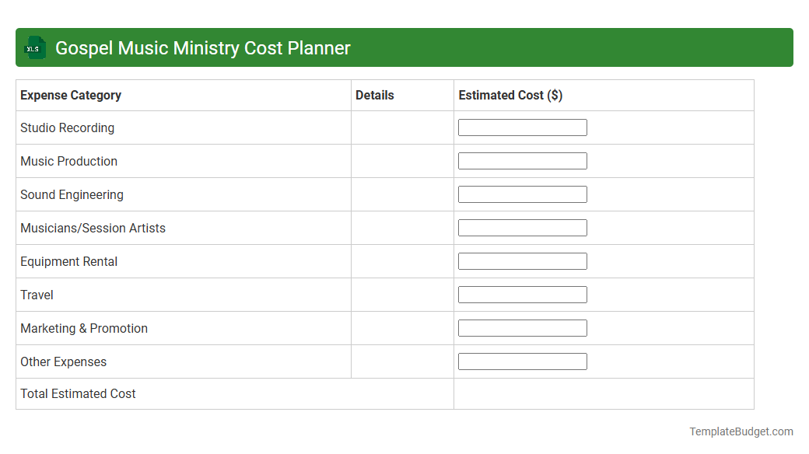This screenshot has width=809, height=454.
Task: Select the Expense Category column header
Action: point(70,95)
